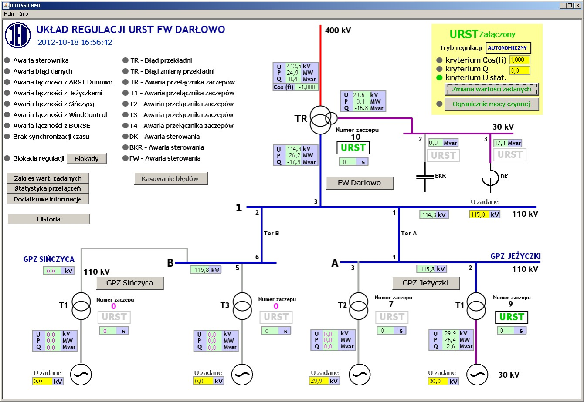
Task: Click the AUTONOMICZNY regulation mode field
Action: (509, 48)
